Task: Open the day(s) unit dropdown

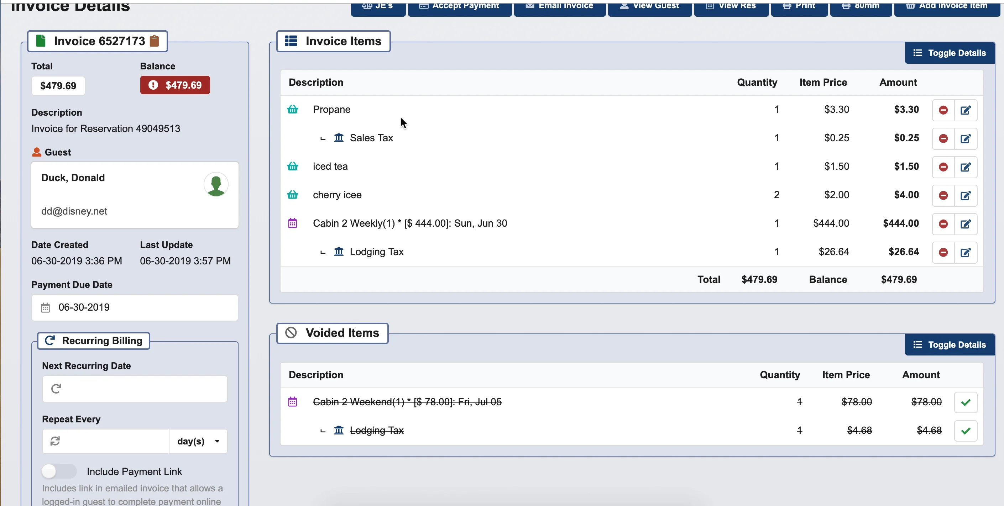Action: click(198, 441)
